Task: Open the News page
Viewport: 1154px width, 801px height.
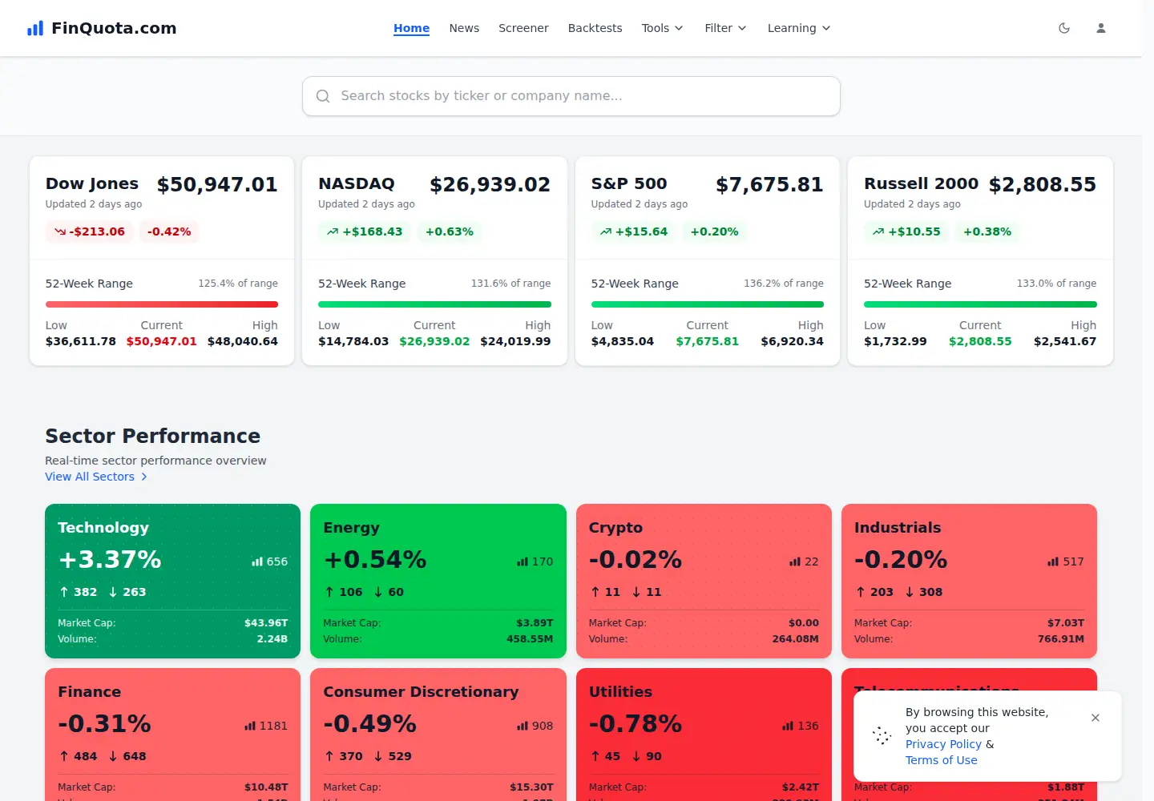Action: pos(464,28)
